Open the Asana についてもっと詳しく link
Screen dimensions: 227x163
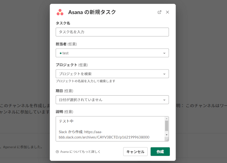pyautogui.click(x=80, y=152)
